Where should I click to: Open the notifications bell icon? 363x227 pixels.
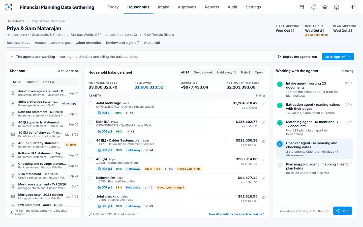click(x=313, y=7)
